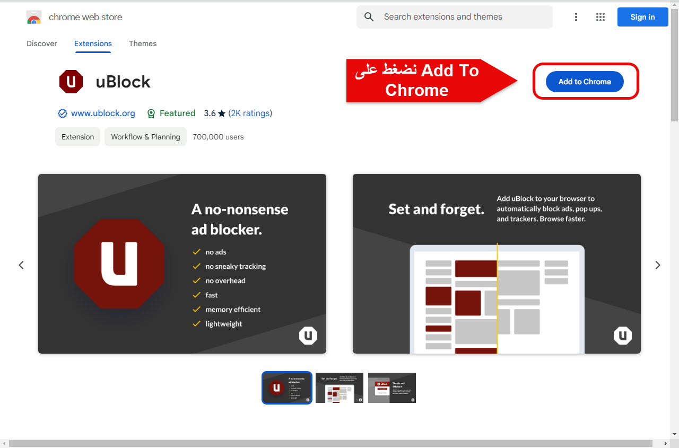Click the horizontal scrollbar at the bottom

pyautogui.click(x=331, y=443)
